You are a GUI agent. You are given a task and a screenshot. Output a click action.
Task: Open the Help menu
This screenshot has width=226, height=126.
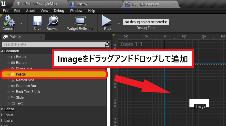[91, 11]
